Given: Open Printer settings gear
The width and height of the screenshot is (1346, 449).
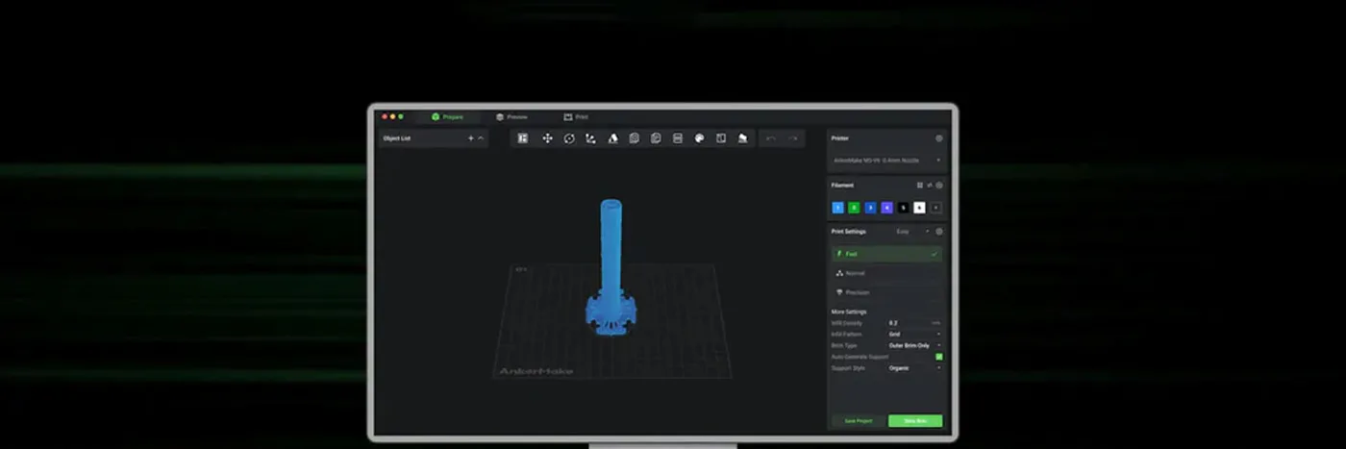Looking at the screenshot, I should [x=939, y=138].
